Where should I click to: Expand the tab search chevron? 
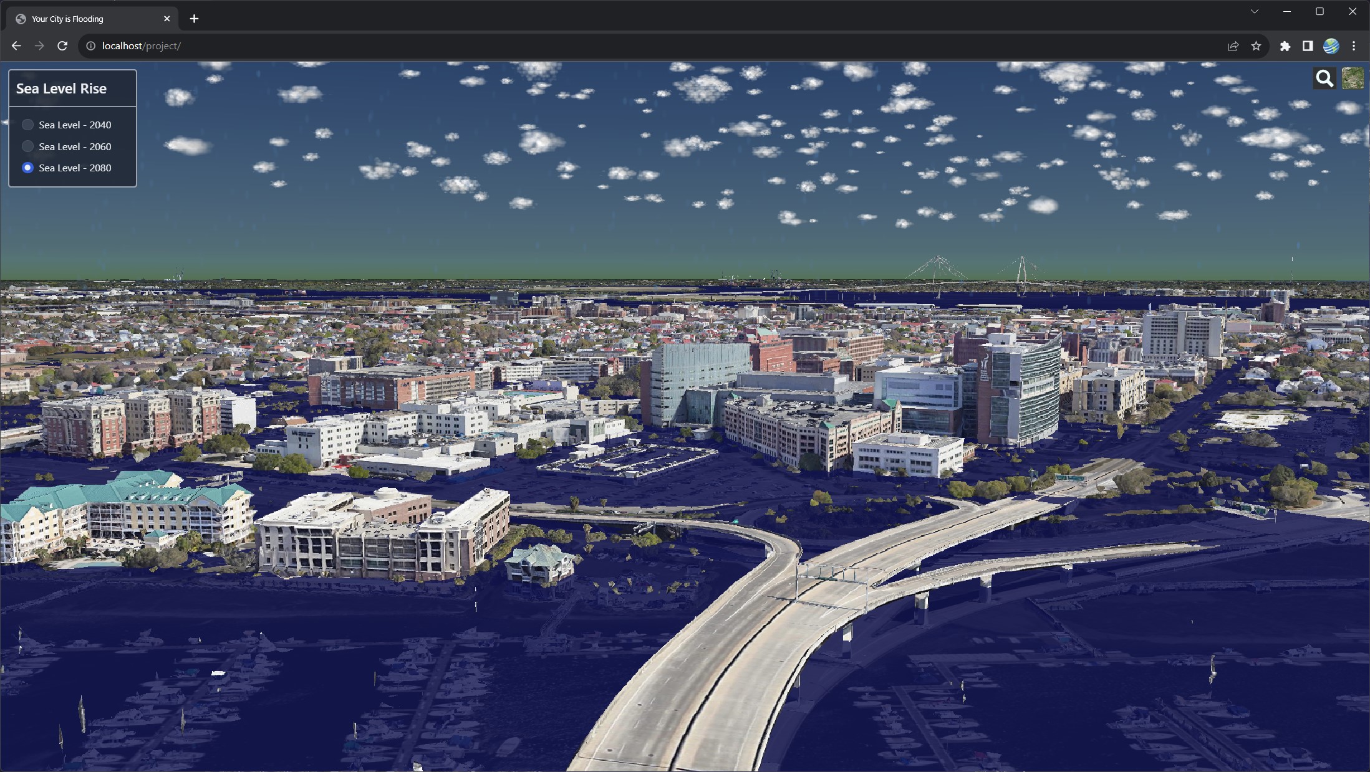[1254, 11]
